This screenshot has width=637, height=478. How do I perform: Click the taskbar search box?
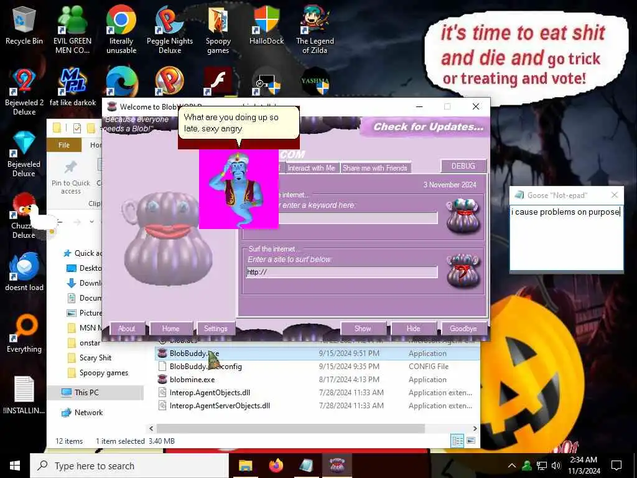(x=129, y=466)
